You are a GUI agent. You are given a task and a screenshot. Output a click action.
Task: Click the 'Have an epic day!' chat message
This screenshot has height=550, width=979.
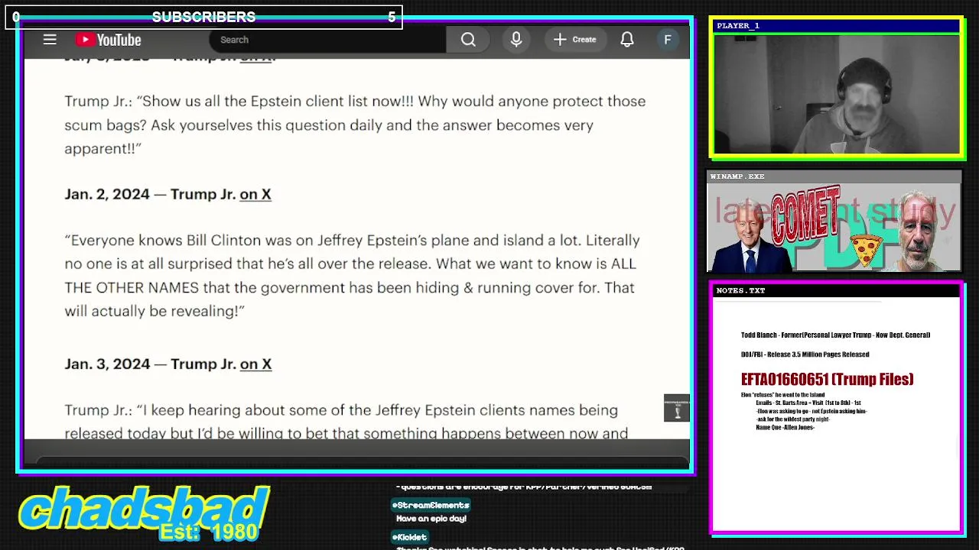coord(431,519)
